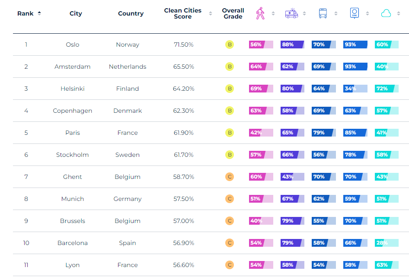Click Oslo's yellow B grade badge
The height and width of the screenshot is (277, 409).
230,45
